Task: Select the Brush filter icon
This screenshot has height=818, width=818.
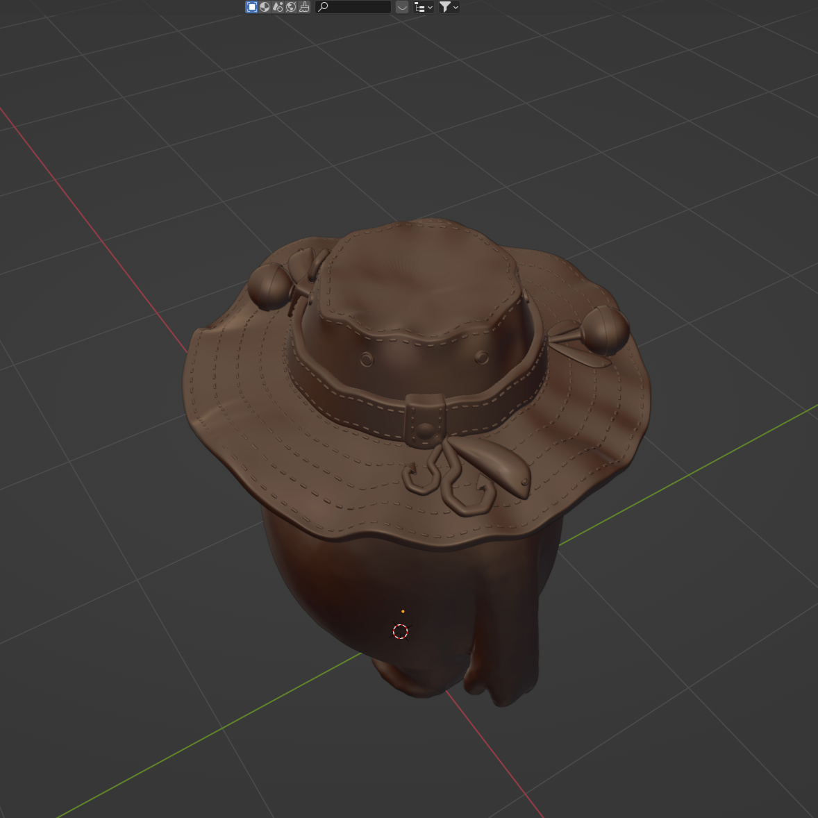Action: pos(303,7)
